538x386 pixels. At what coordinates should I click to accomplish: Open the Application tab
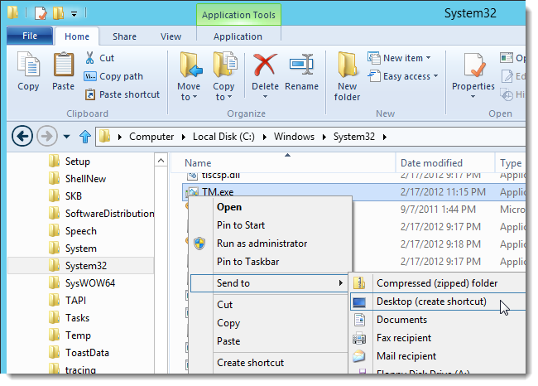tap(238, 36)
